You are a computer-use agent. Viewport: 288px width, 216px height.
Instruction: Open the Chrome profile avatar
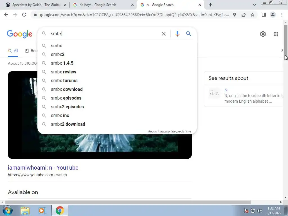(273, 15)
